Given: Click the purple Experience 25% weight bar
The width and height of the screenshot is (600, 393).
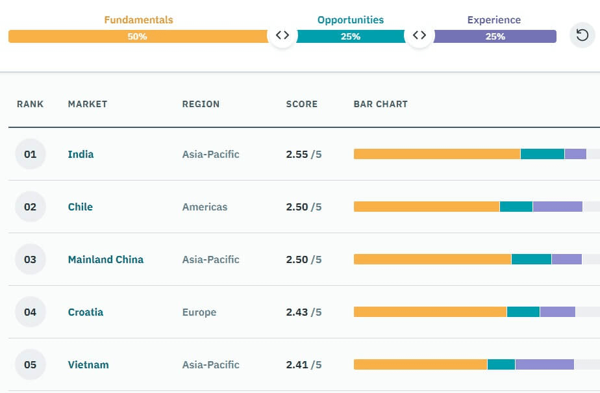Looking at the screenshot, I should coord(495,36).
